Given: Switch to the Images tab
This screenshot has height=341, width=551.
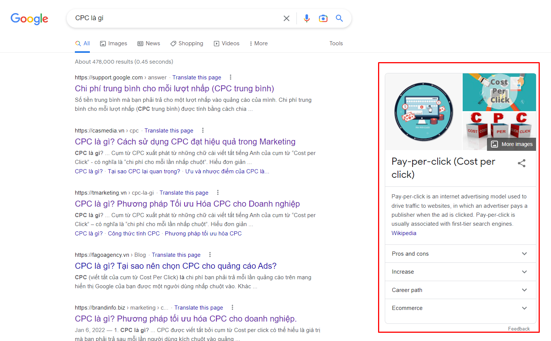Looking at the screenshot, I should click(x=113, y=43).
